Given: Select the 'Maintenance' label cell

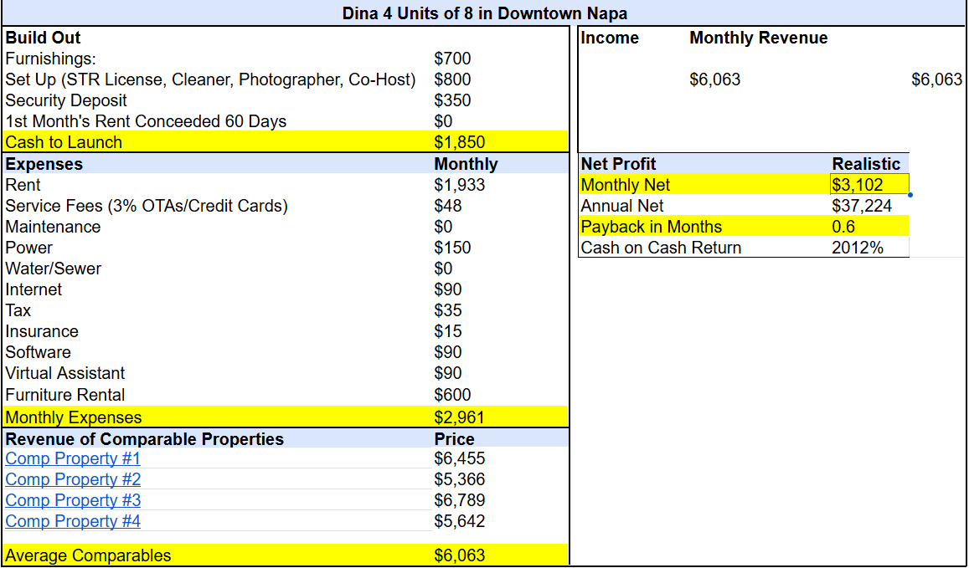Looking at the screenshot, I should [x=53, y=227].
